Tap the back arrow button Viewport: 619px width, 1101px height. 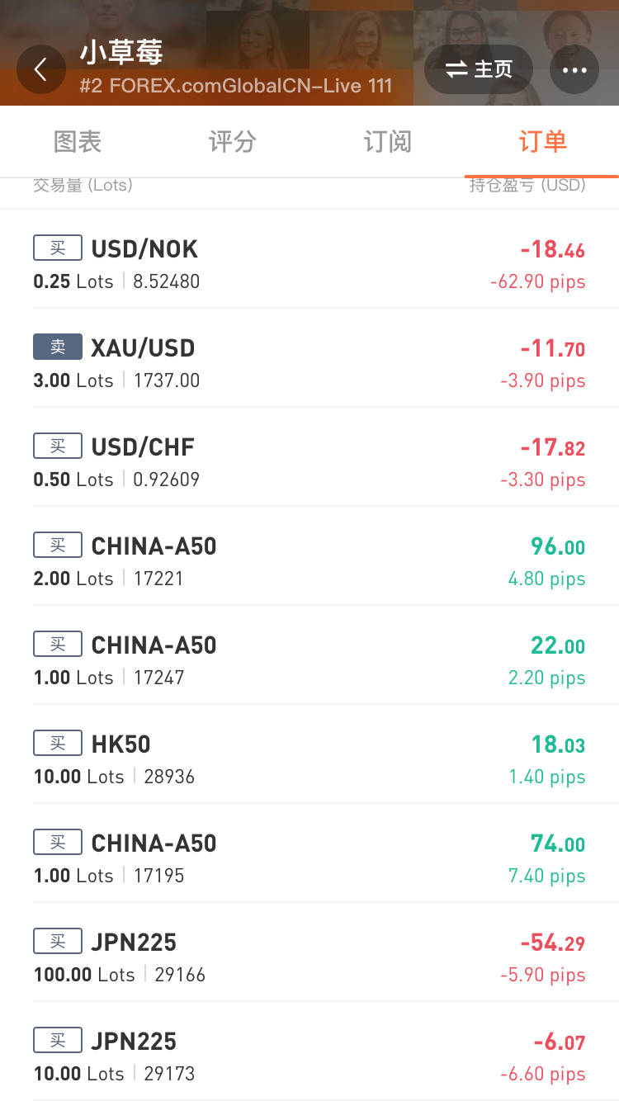coord(40,69)
